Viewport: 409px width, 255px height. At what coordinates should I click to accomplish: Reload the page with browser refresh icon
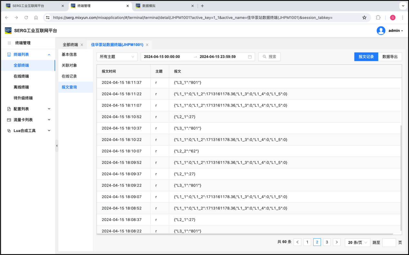coord(26,17)
